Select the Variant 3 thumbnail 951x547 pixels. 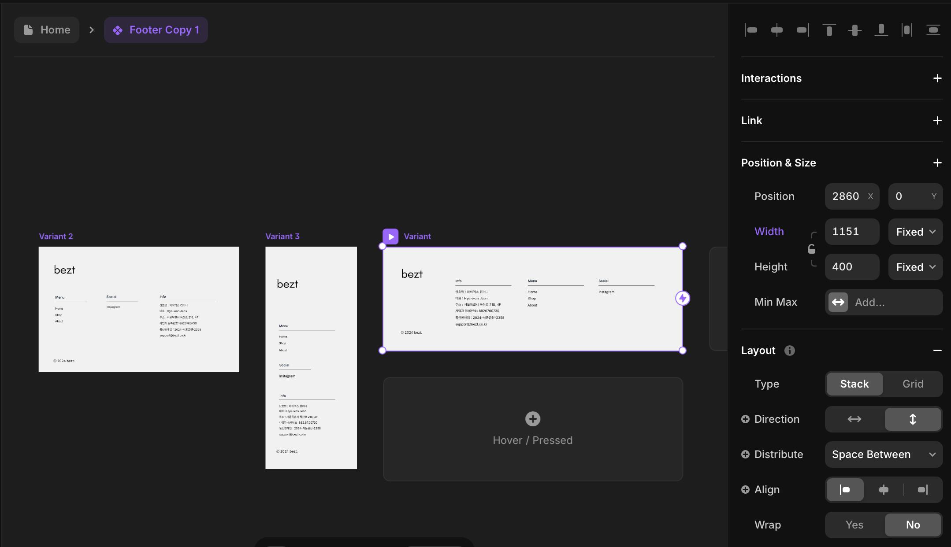[x=311, y=357]
